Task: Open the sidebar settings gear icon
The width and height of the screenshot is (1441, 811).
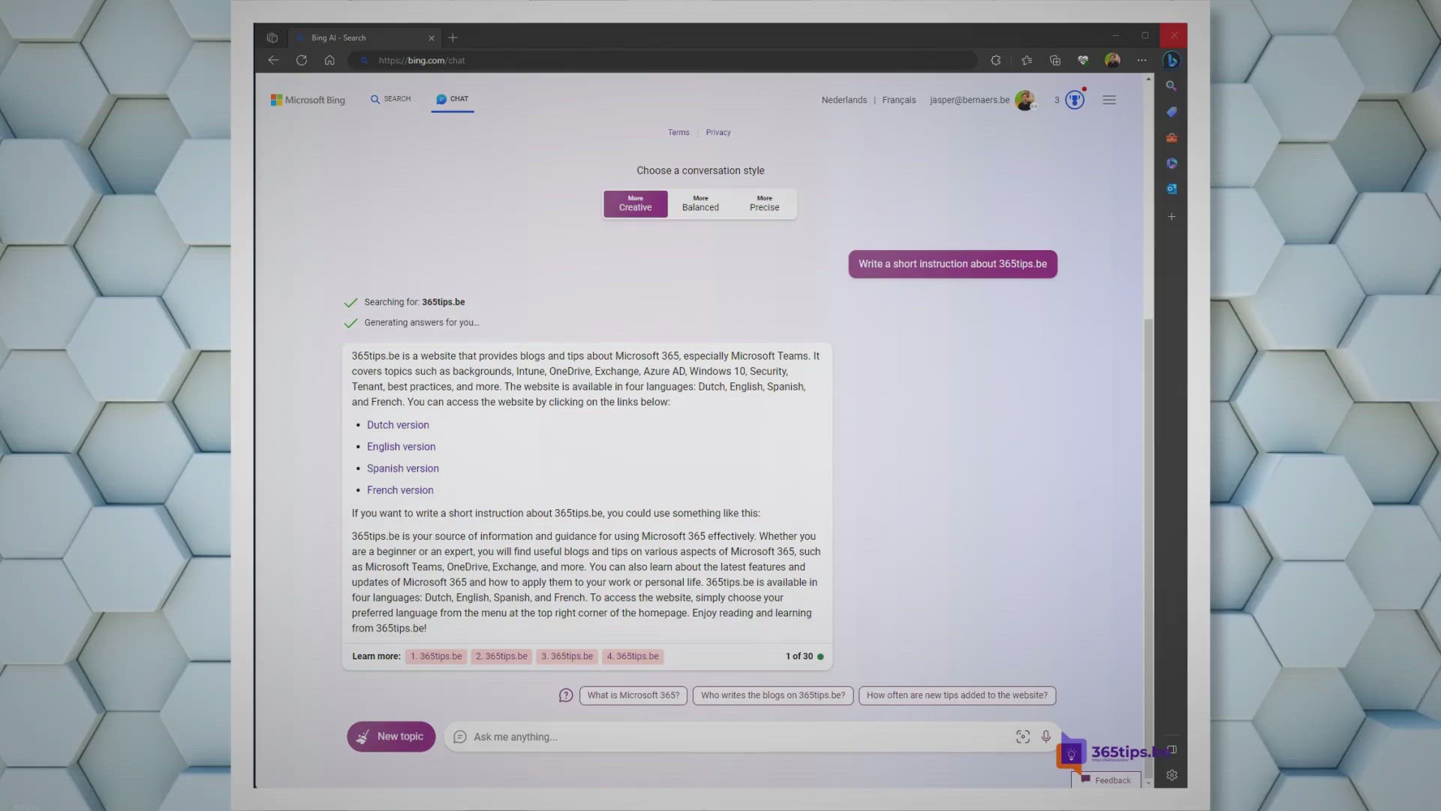Action: [1172, 775]
